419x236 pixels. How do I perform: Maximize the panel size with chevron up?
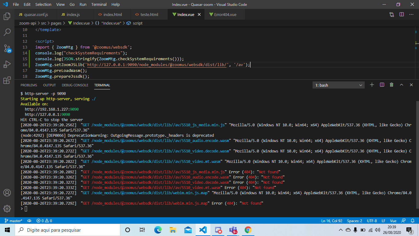click(x=401, y=85)
